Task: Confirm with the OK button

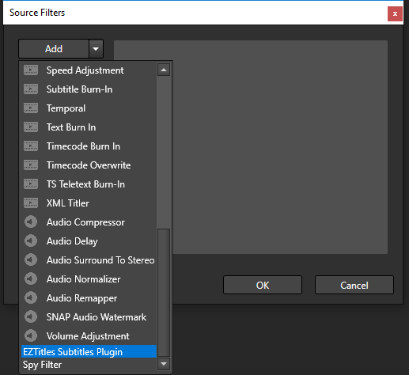Action: 263,285
